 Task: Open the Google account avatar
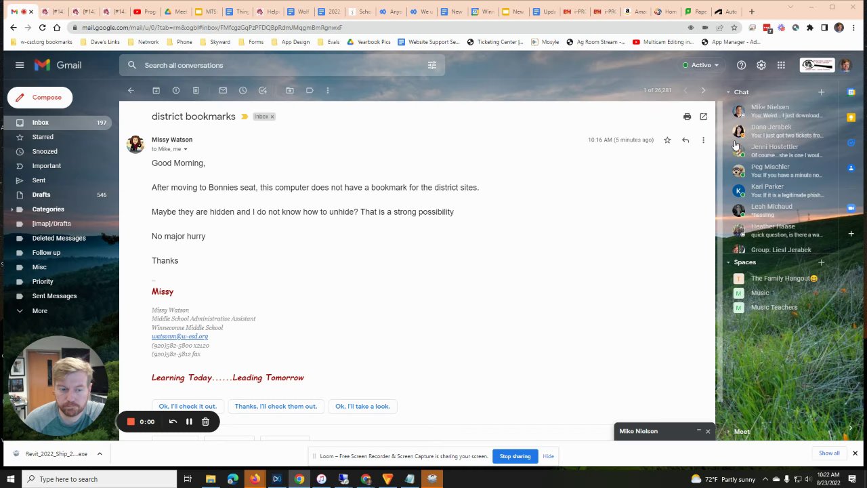(846, 65)
